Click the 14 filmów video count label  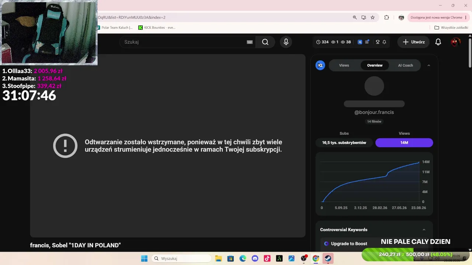pos(374,121)
